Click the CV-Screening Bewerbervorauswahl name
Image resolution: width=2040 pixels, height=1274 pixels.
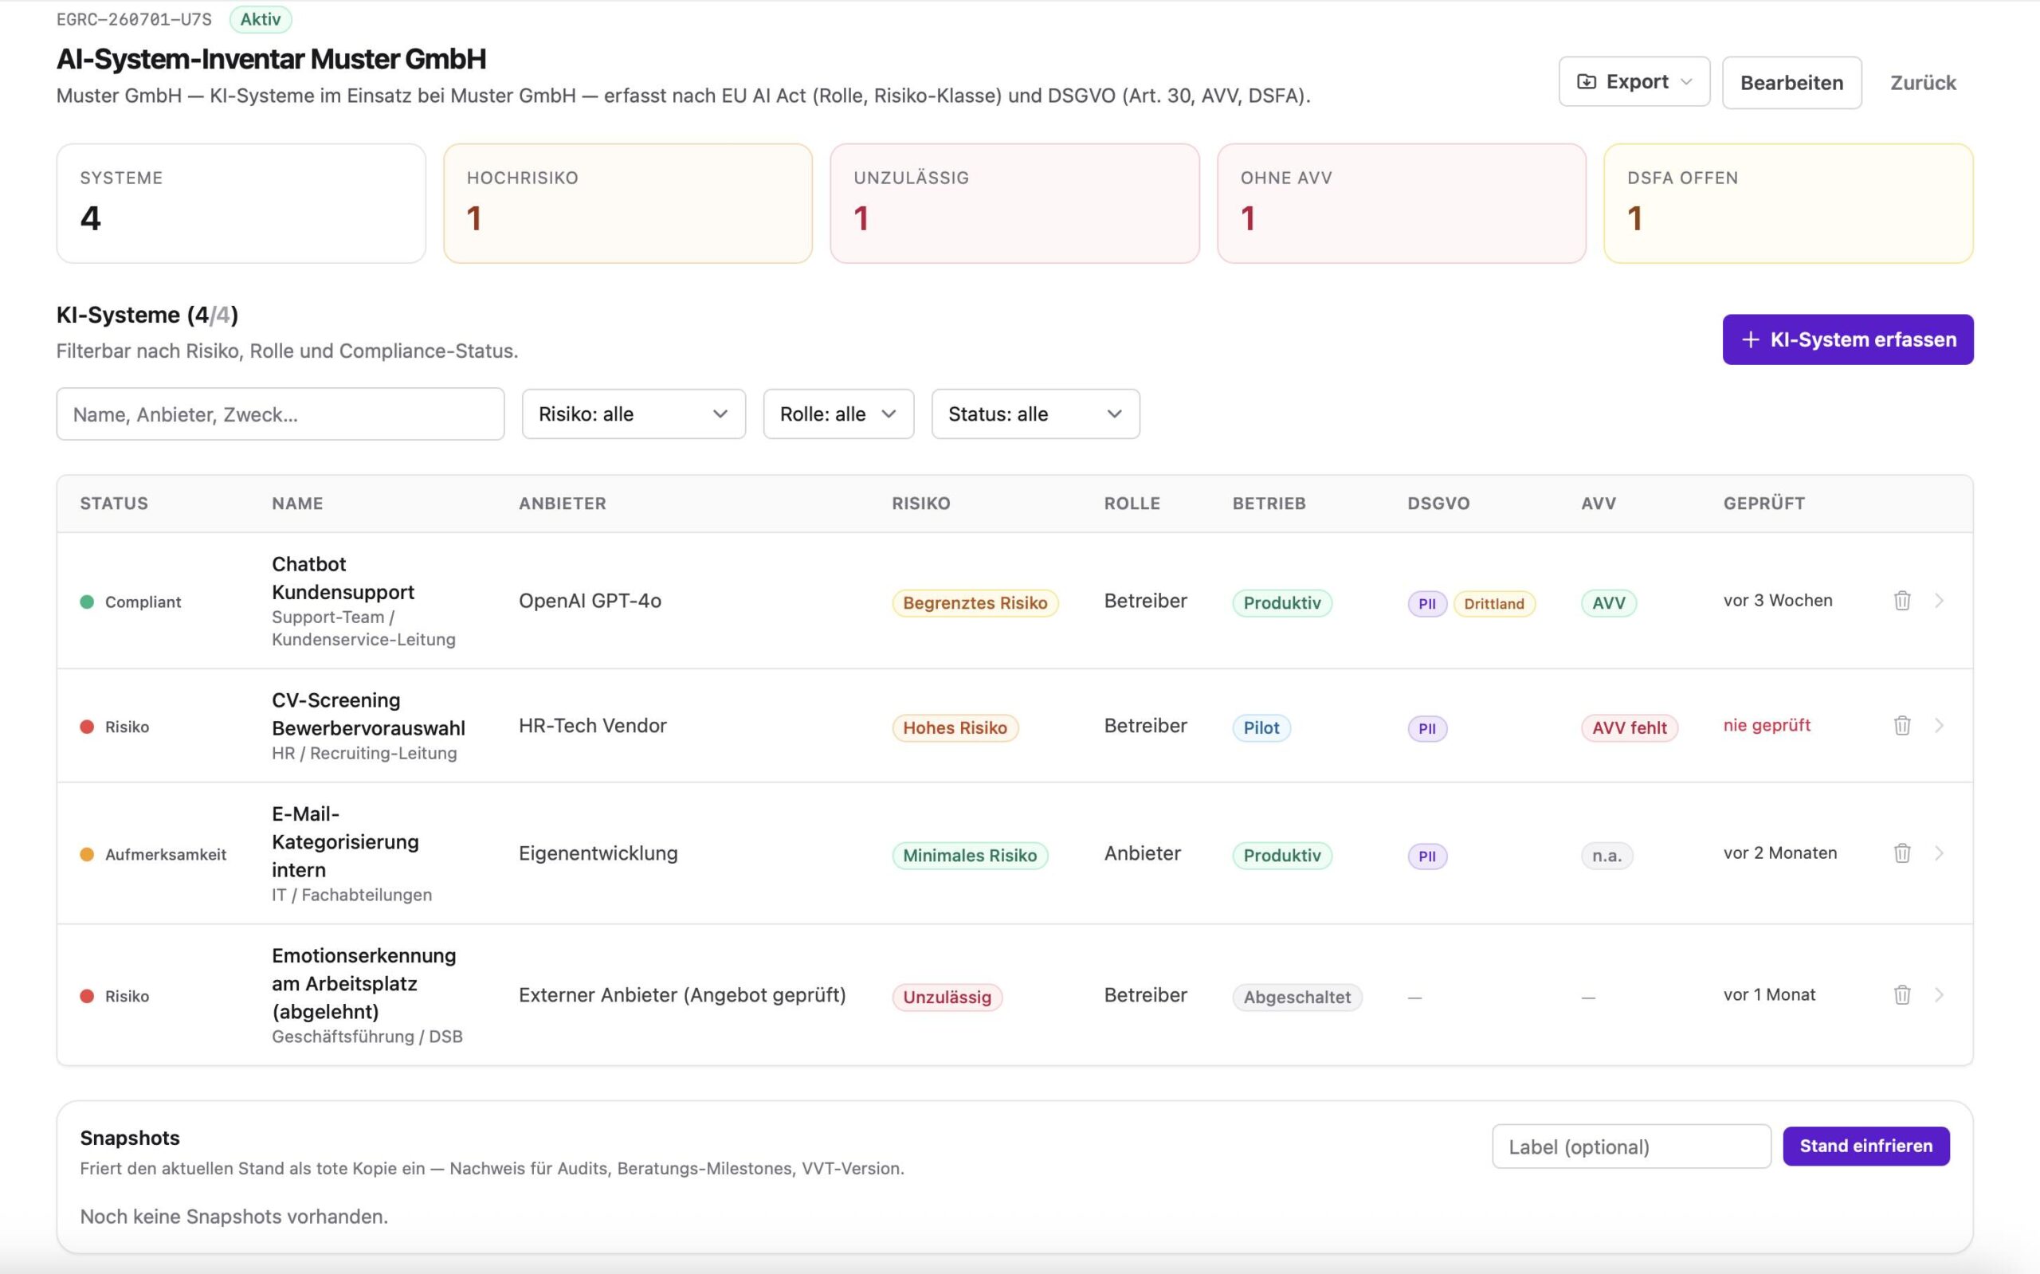click(x=368, y=714)
